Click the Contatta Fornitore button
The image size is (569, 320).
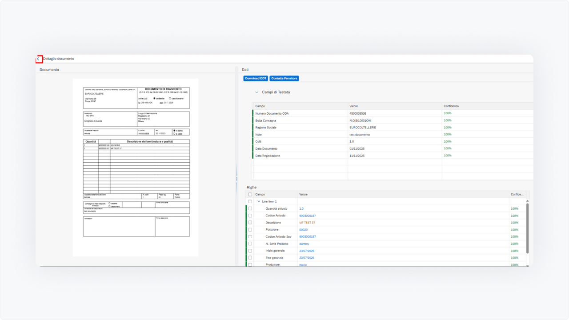pyautogui.click(x=284, y=79)
